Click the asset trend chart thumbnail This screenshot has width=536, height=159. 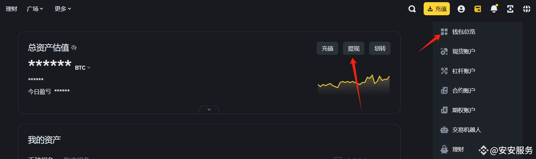coord(354,85)
